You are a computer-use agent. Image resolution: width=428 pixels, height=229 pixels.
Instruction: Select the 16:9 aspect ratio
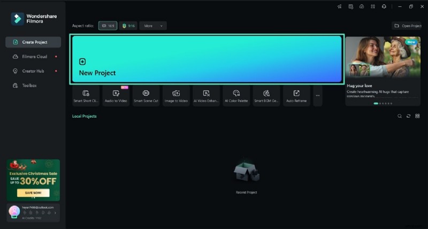coord(108,26)
